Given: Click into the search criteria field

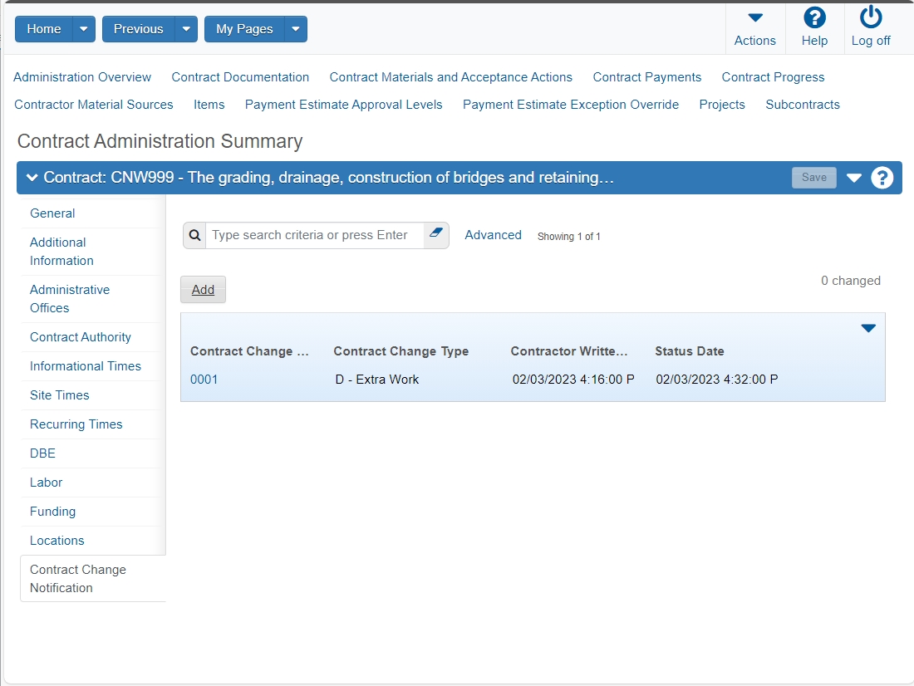Looking at the screenshot, I should 314,236.
